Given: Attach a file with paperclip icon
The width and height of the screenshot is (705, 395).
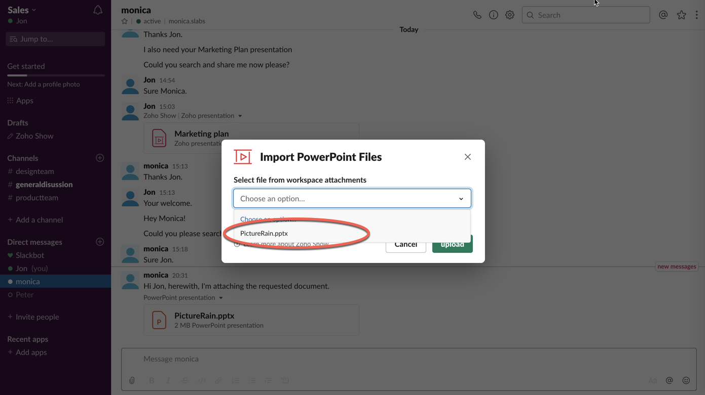Looking at the screenshot, I should (132, 380).
